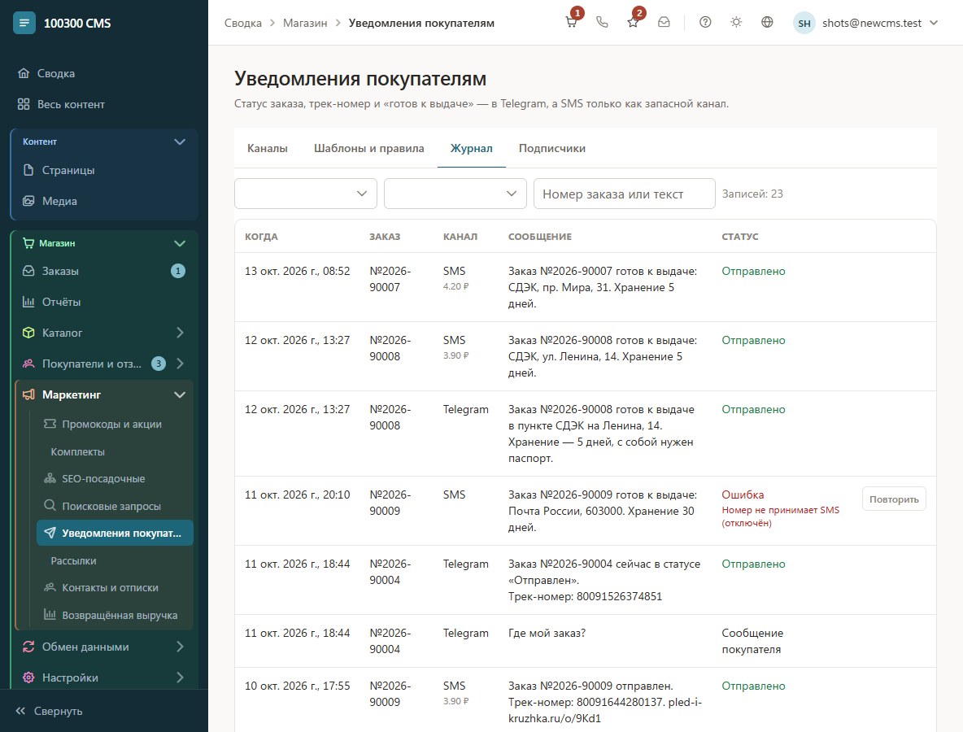Go to Сводка in the breadcrumb

pos(242,23)
